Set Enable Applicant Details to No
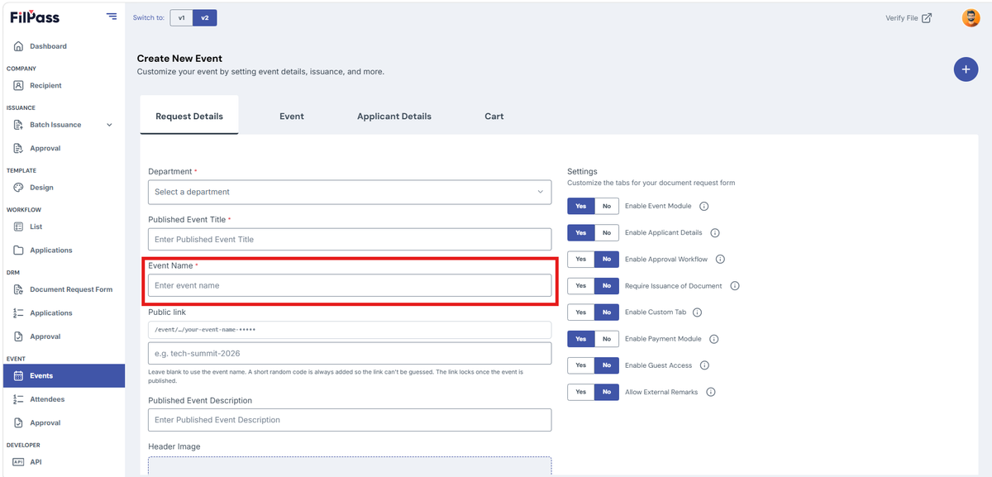 pos(607,232)
